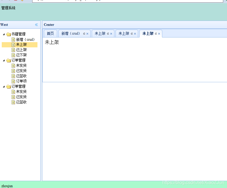The height and width of the screenshot is (188, 227).
Task: Collapse the 订单管理 node triangle above 订单项
Action: click(4, 60)
